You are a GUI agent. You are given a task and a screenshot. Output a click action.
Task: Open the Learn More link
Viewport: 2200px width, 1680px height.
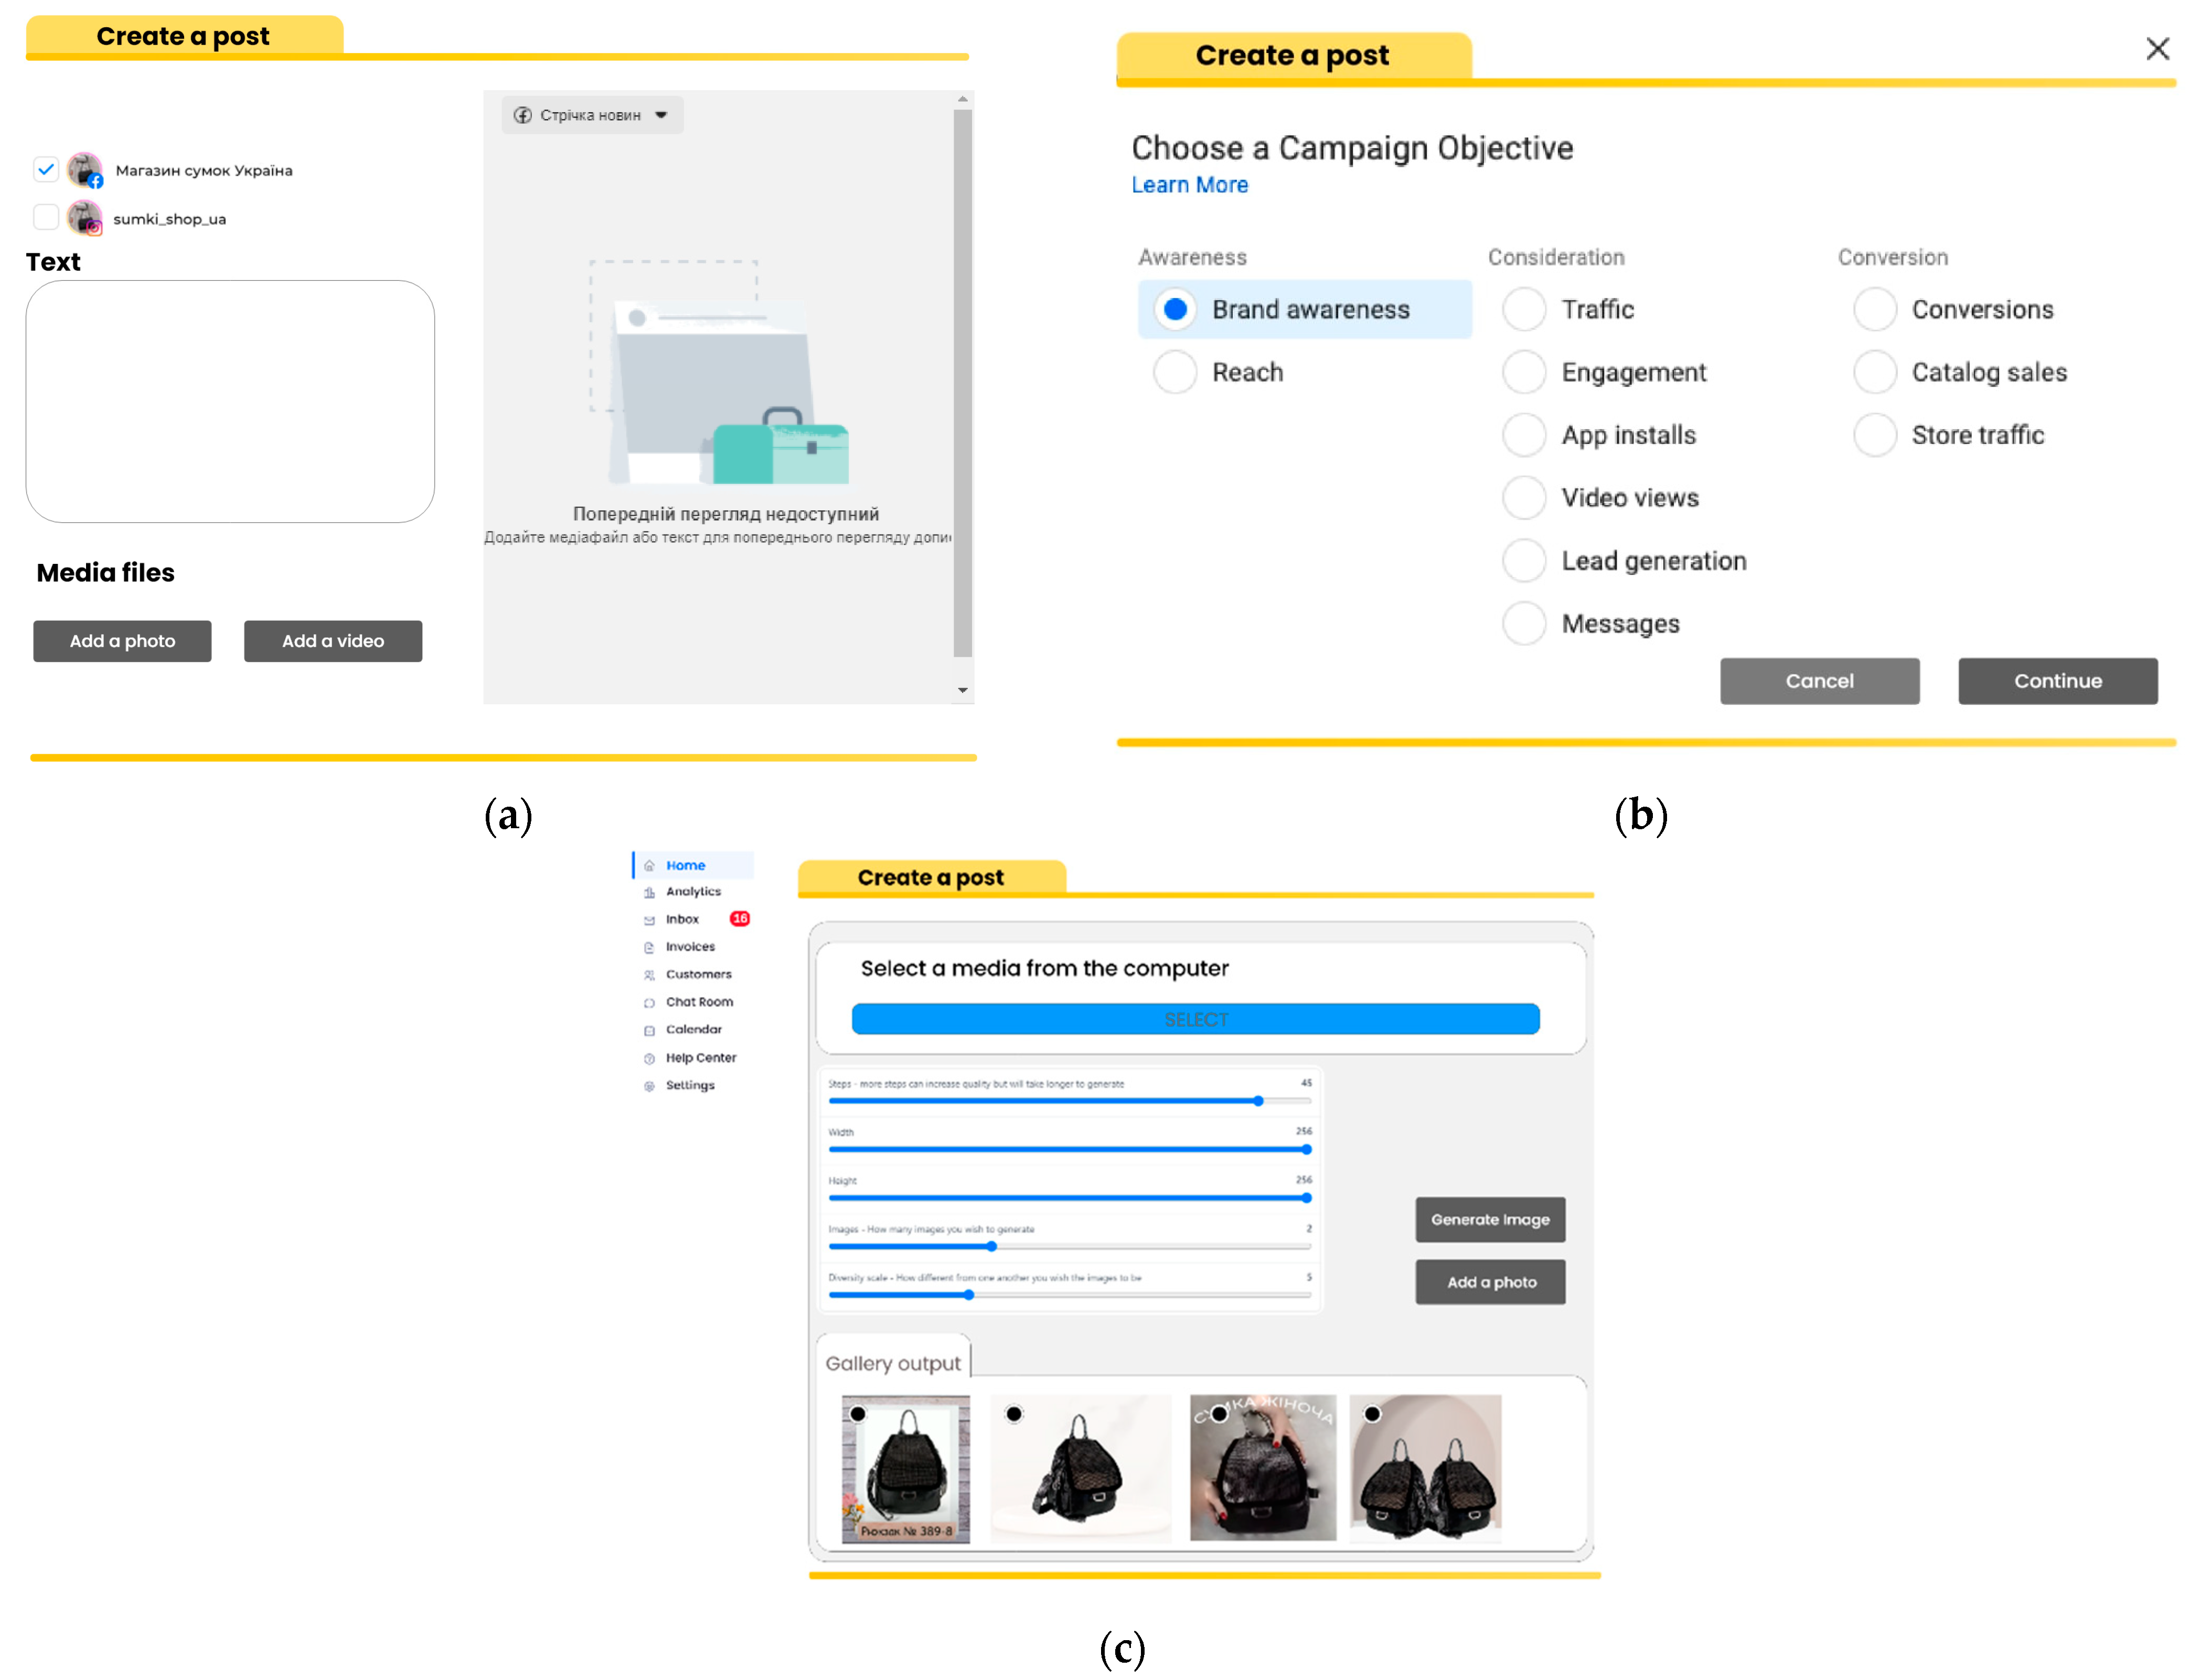coord(1189,185)
